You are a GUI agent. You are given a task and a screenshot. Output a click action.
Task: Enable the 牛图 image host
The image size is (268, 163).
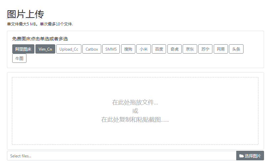[19, 59]
